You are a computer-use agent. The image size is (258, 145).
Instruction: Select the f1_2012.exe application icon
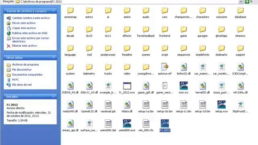[127, 86]
